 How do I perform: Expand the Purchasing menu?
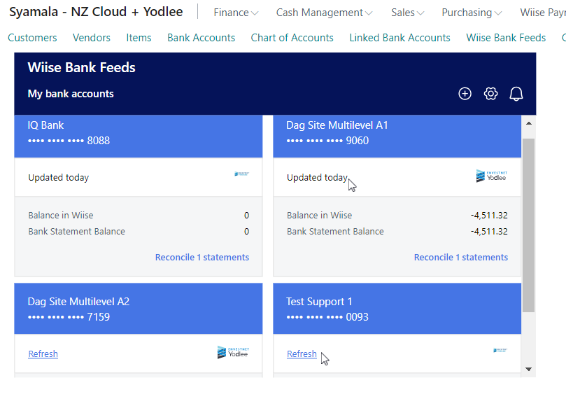pyautogui.click(x=472, y=13)
